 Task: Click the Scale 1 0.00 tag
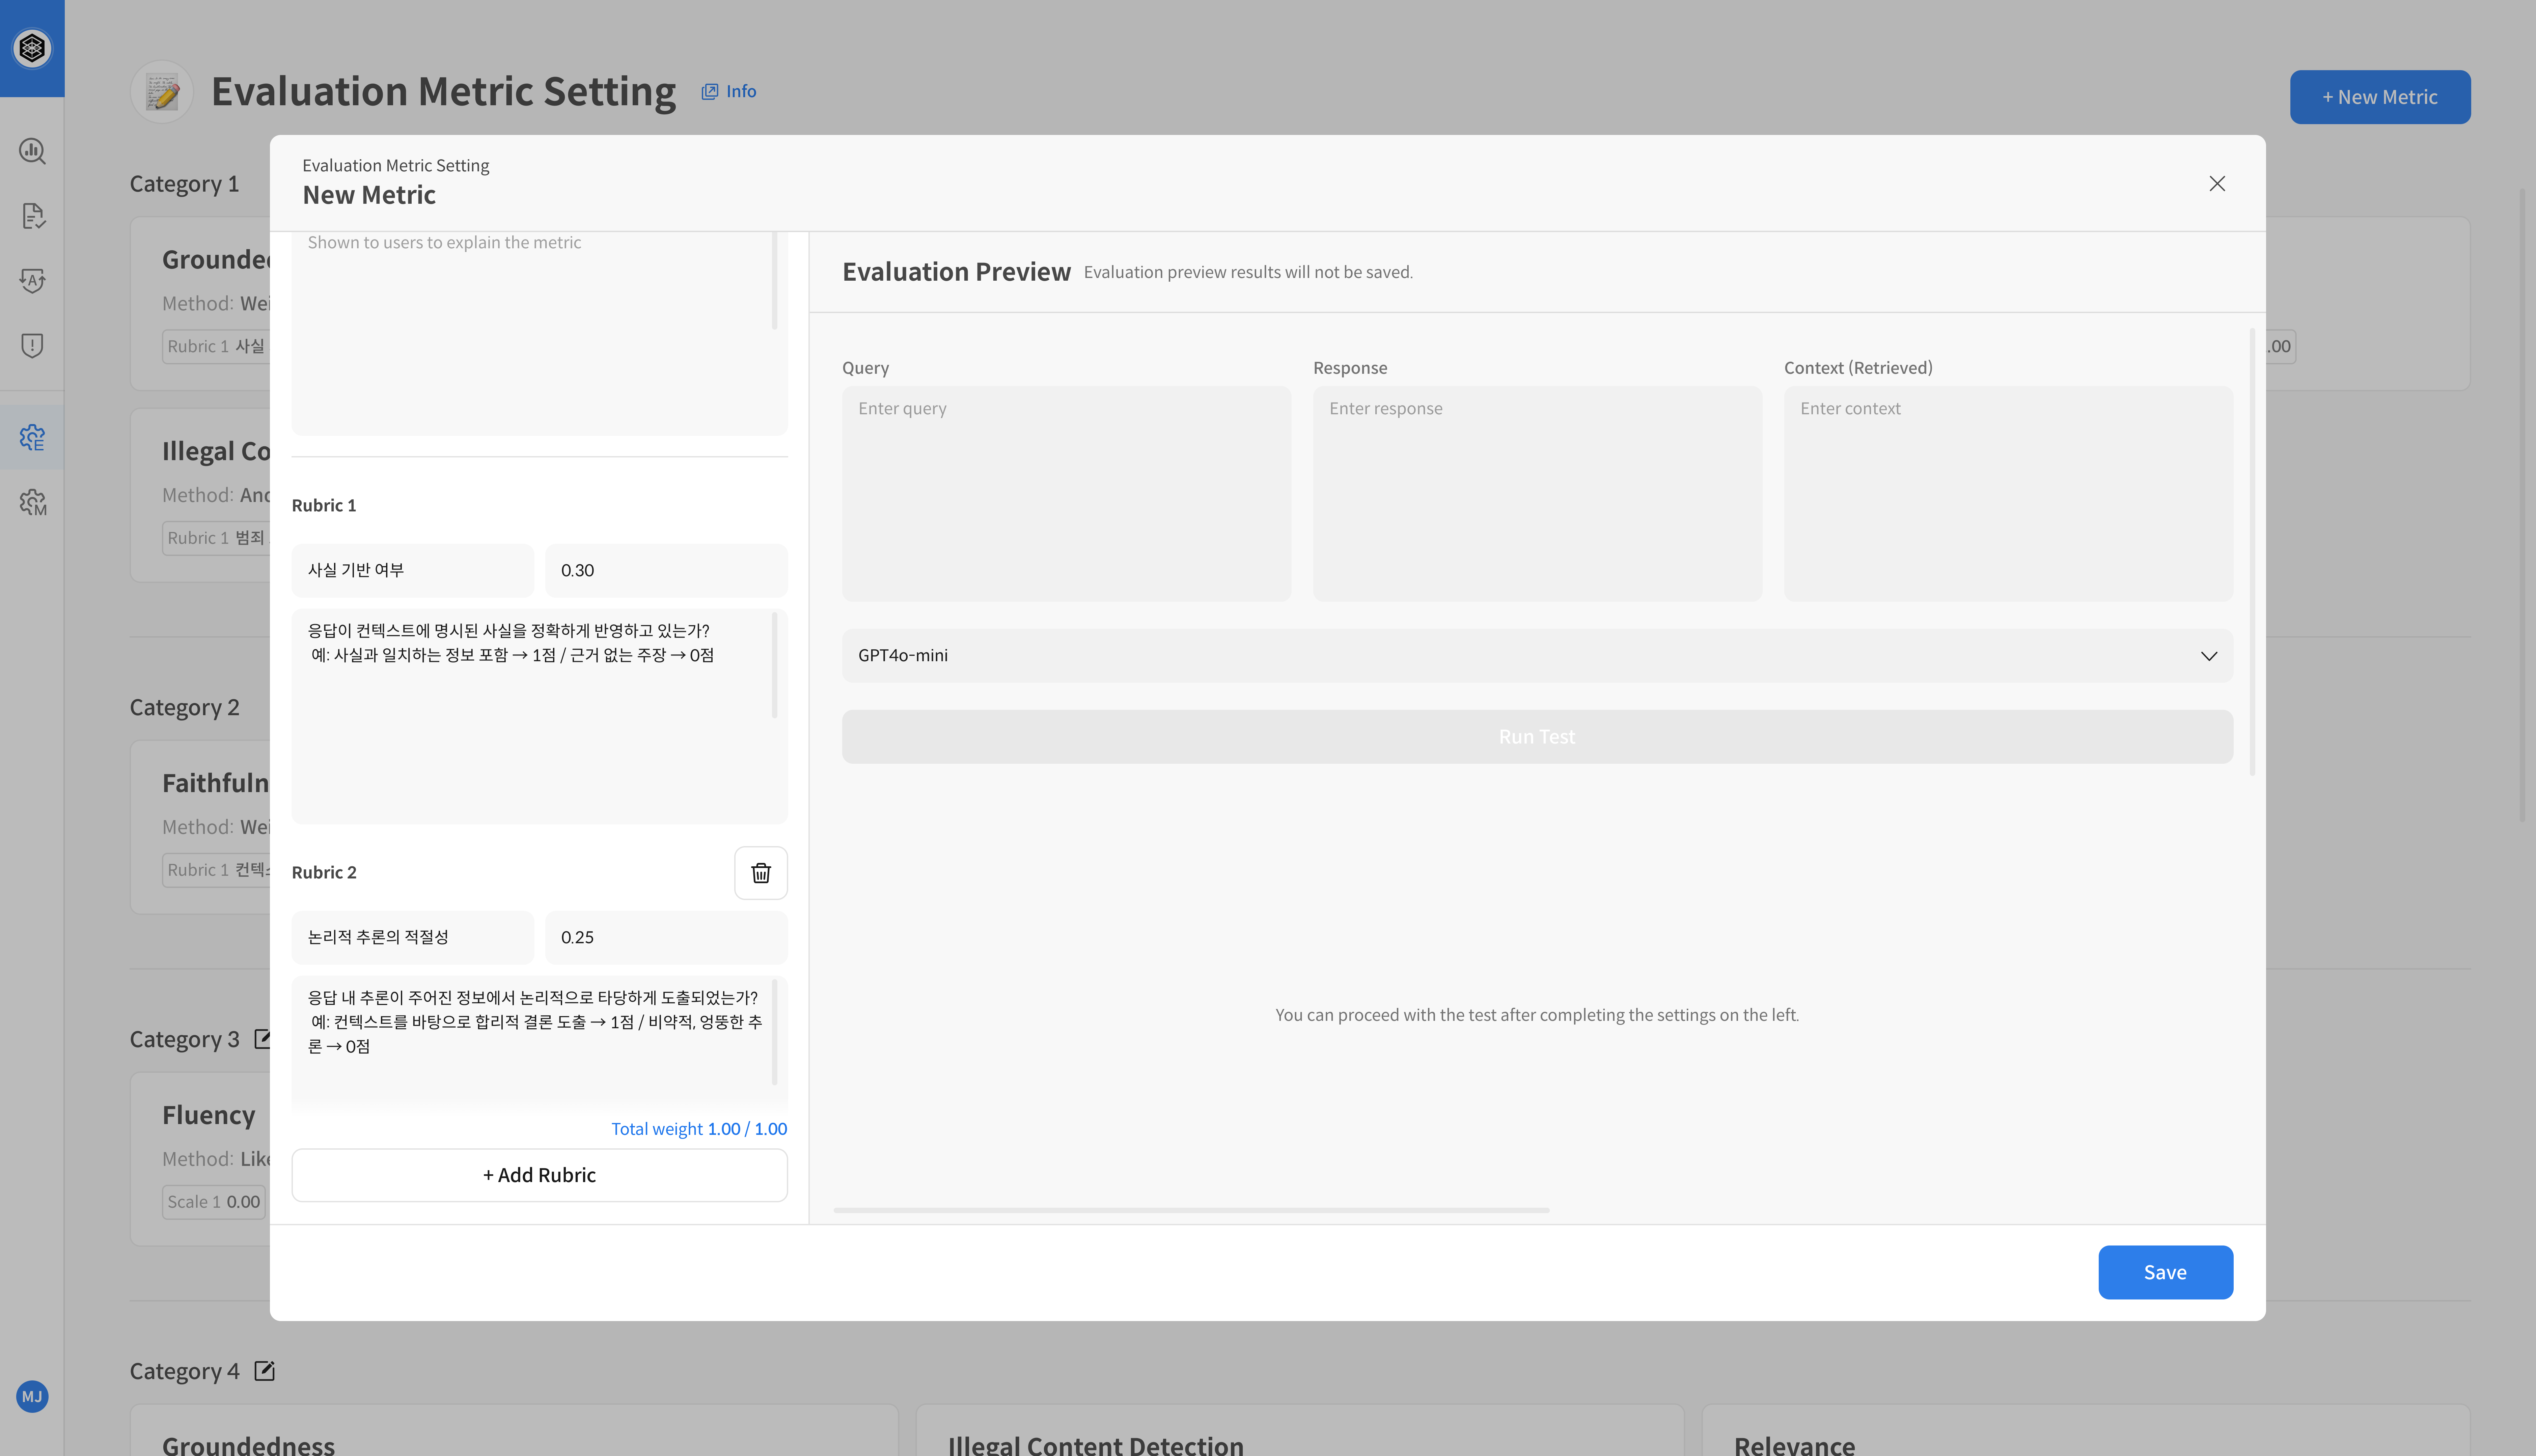(x=214, y=1202)
